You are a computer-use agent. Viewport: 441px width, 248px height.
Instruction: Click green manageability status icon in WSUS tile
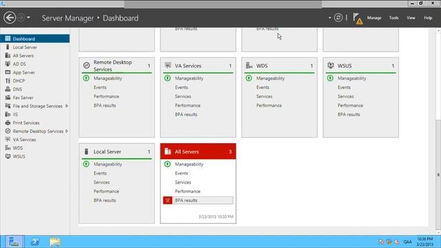click(x=330, y=78)
